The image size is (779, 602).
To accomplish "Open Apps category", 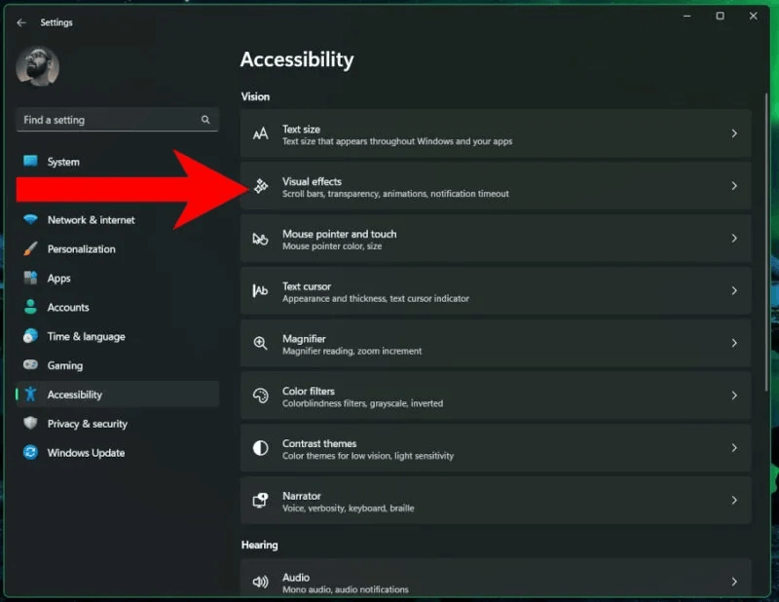I will (x=117, y=279).
